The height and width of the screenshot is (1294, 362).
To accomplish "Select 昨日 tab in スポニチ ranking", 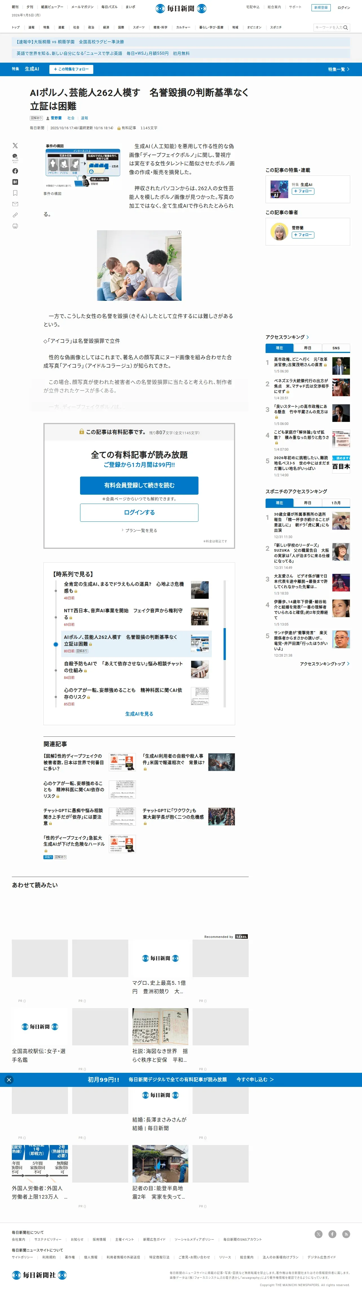I will (308, 503).
